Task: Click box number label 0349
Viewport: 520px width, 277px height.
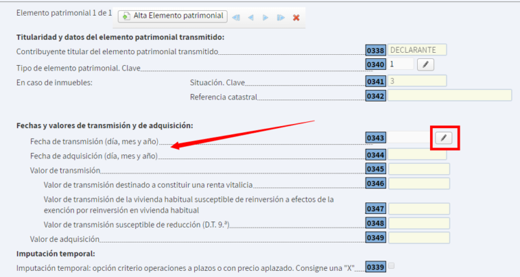Action: pyautogui.click(x=376, y=238)
